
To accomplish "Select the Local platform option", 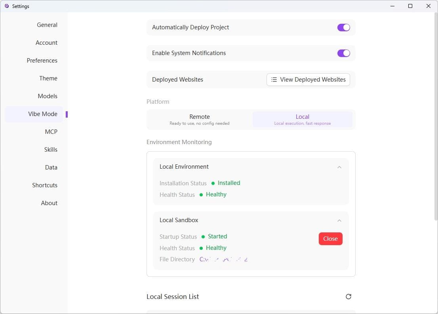I will pyautogui.click(x=302, y=120).
